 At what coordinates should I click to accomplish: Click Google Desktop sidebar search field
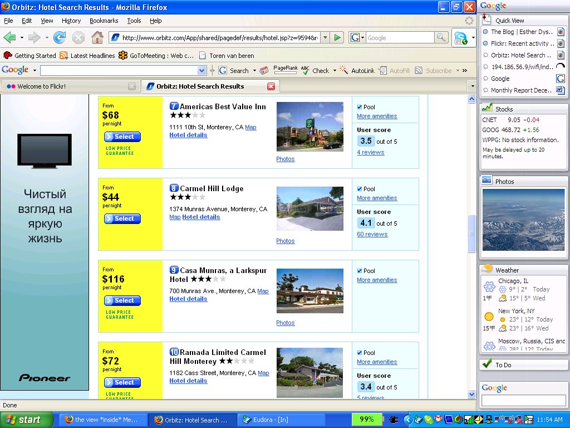[523, 400]
